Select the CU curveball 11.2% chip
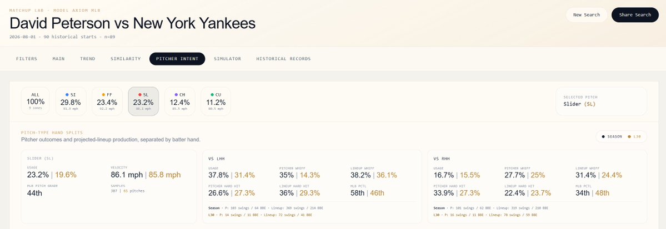 click(216, 101)
